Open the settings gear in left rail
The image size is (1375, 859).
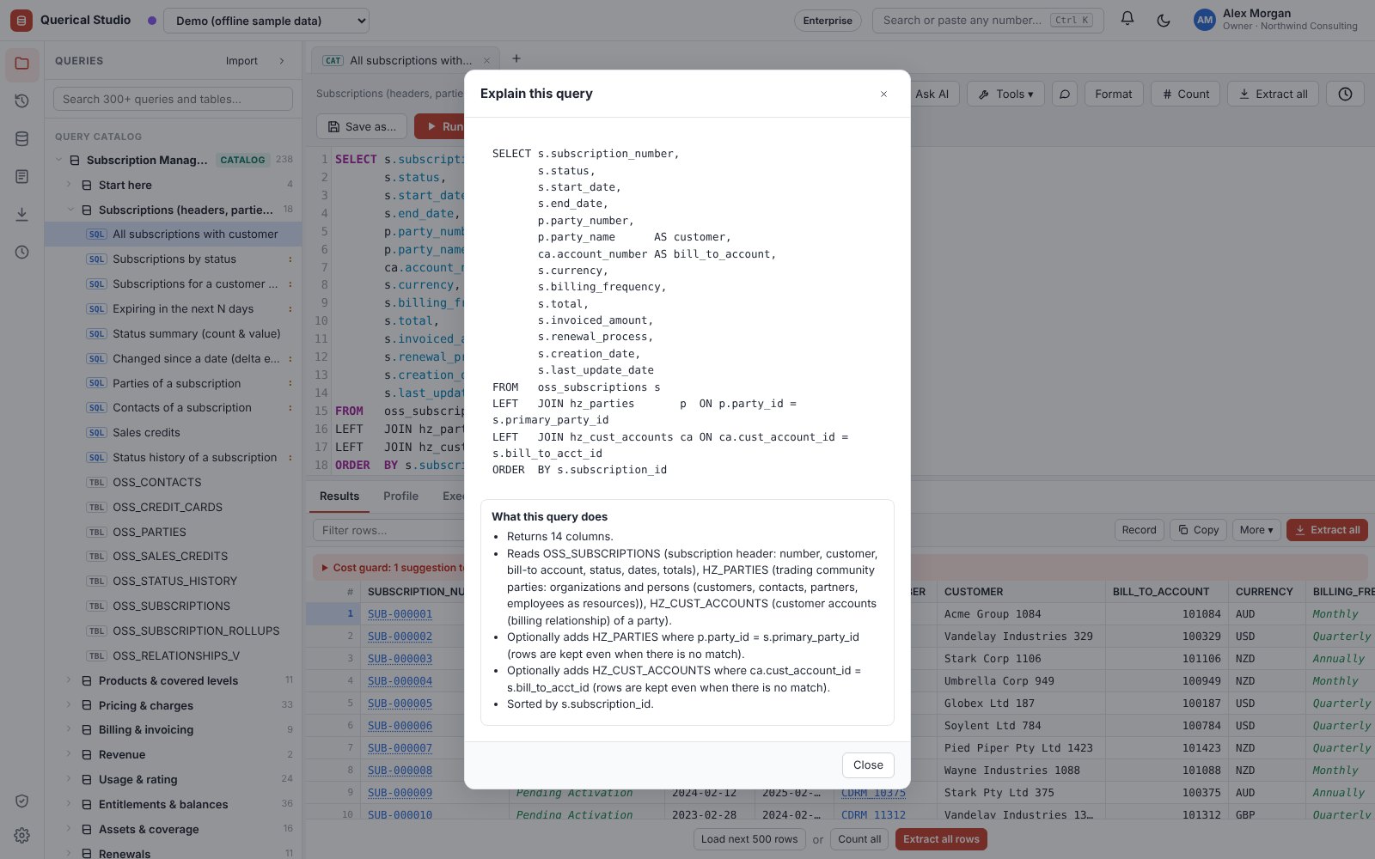[x=22, y=836]
